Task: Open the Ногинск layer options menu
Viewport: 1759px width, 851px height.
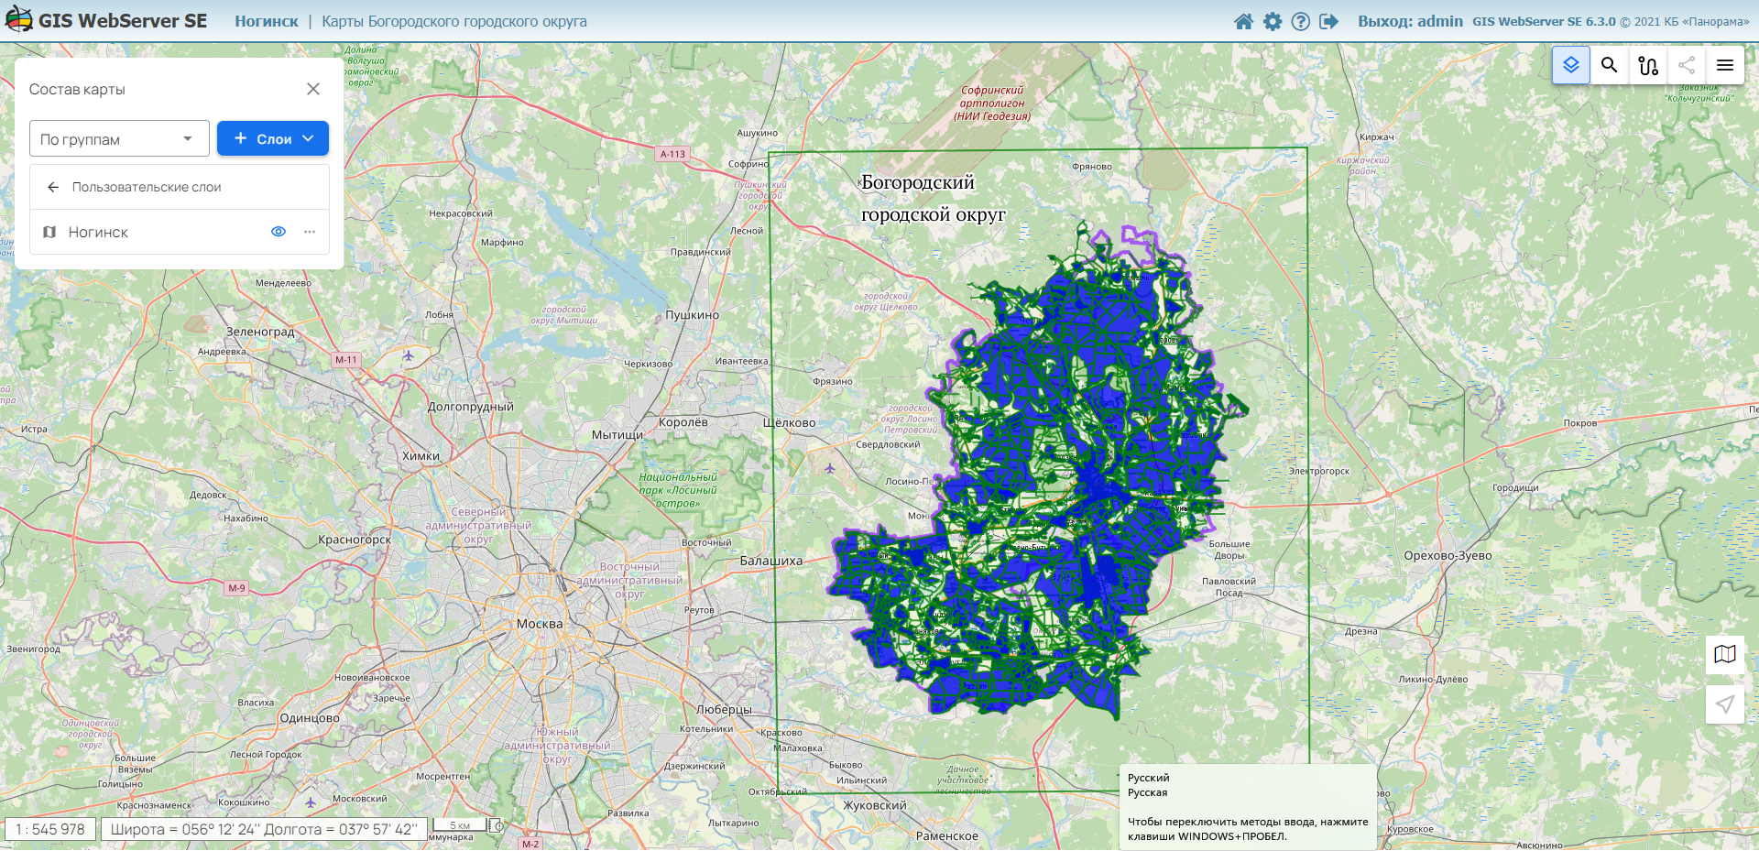Action: (x=310, y=232)
